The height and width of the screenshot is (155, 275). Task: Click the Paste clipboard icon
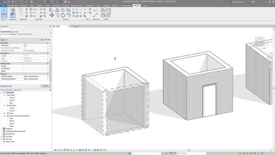pyautogui.click(x=21, y=12)
